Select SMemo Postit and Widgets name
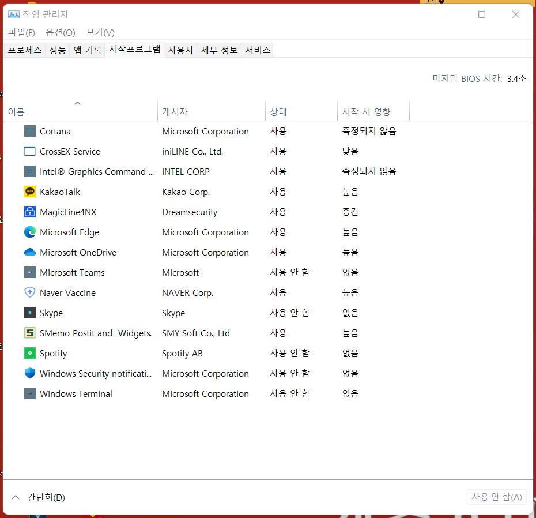Screen dimensions: 536x518 [x=96, y=333]
